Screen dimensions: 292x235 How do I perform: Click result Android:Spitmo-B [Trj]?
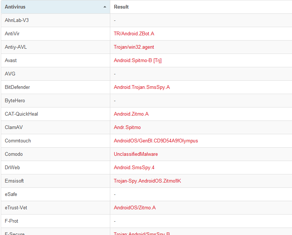138,60
